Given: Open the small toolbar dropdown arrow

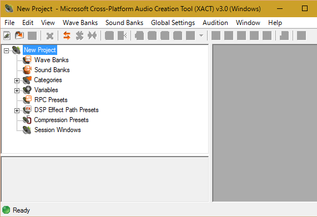Looking at the screenshot, I should pos(201,36).
